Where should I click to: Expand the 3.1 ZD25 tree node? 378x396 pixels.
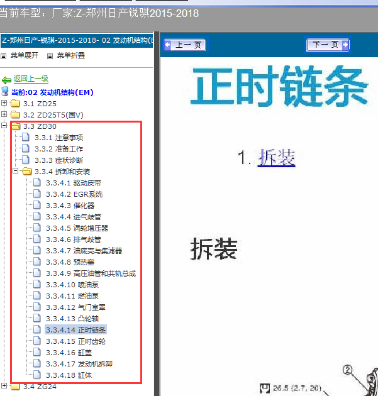coord(4,103)
